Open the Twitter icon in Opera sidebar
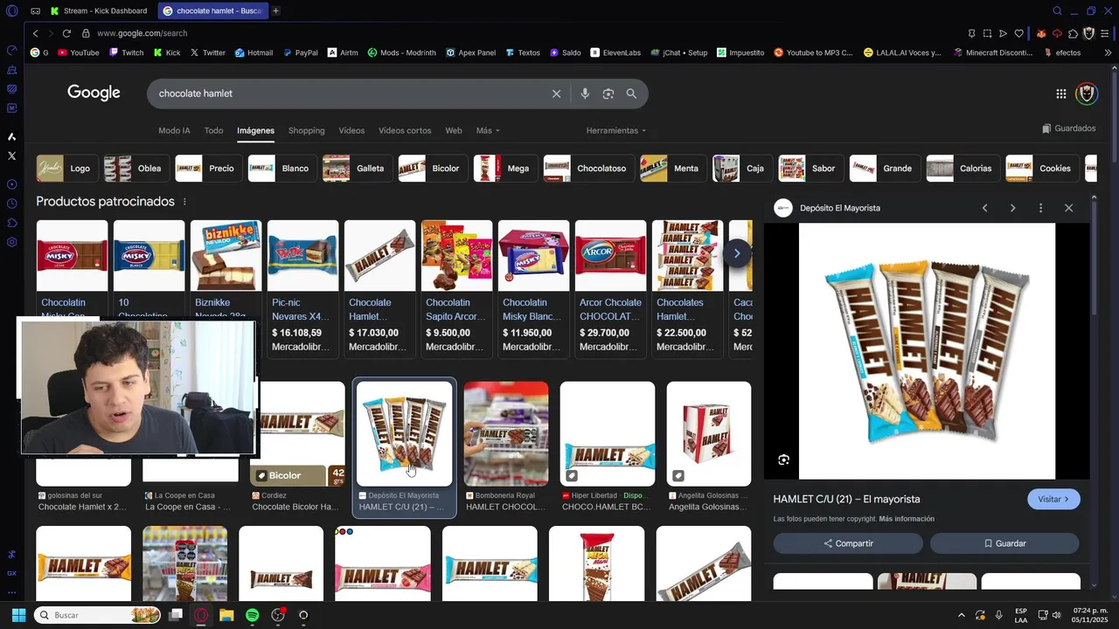The height and width of the screenshot is (629, 1119). coord(11,156)
